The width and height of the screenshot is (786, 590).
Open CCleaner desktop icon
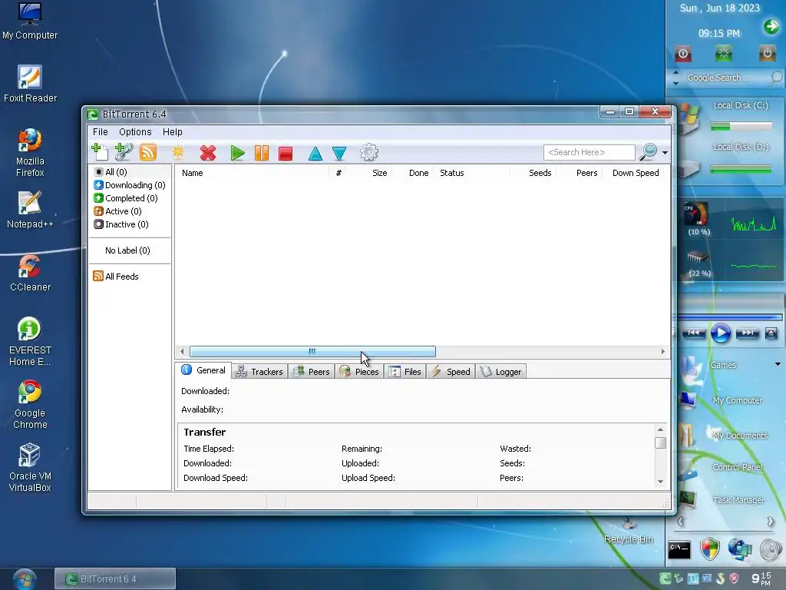click(x=30, y=273)
